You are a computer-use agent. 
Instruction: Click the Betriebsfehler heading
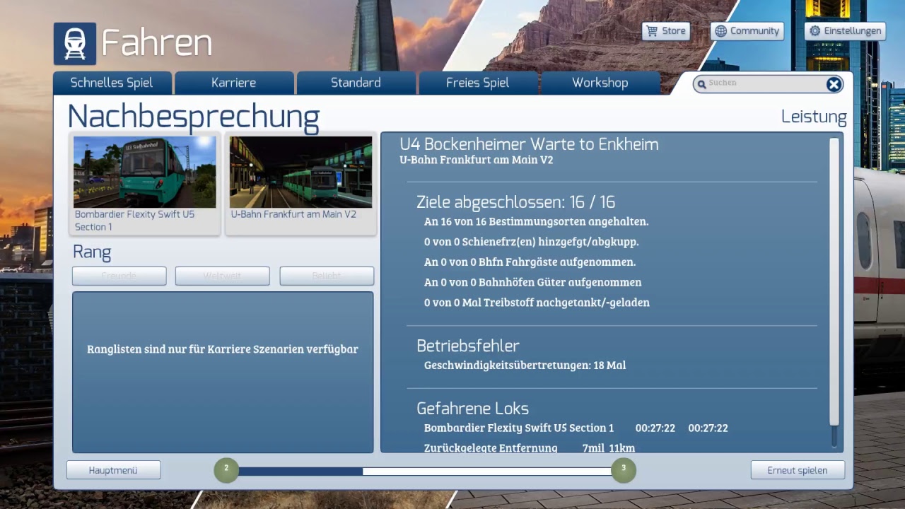(468, 346)
